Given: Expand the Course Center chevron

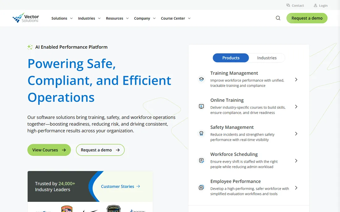Looking at the screenshot, I should tap(189, 18).
